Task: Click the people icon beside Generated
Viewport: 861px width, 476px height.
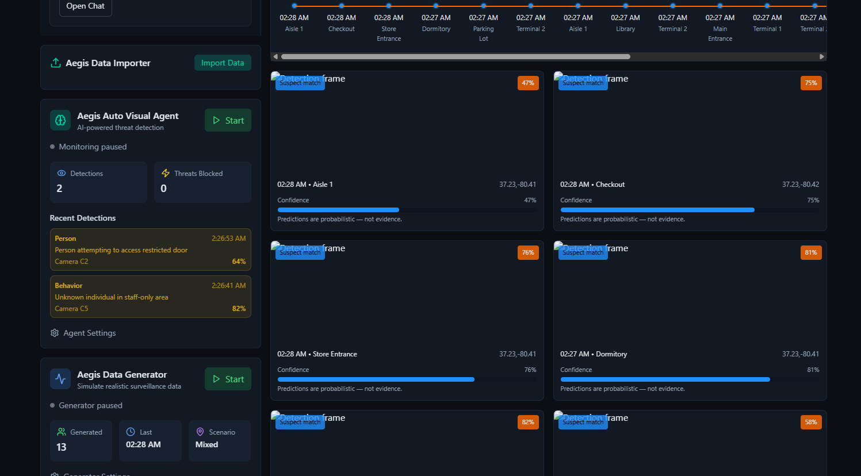Action: 62,432
